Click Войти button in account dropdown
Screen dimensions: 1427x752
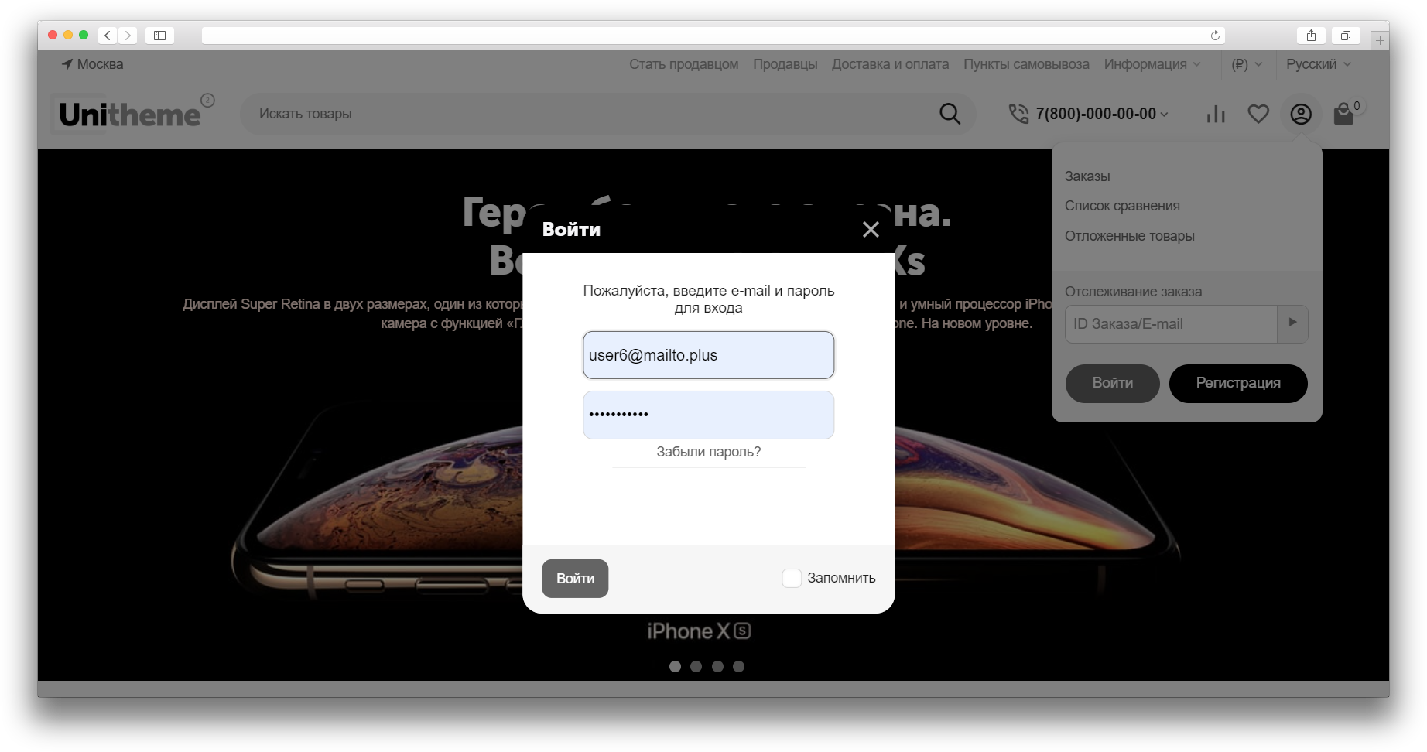[x=1112, y=383]
